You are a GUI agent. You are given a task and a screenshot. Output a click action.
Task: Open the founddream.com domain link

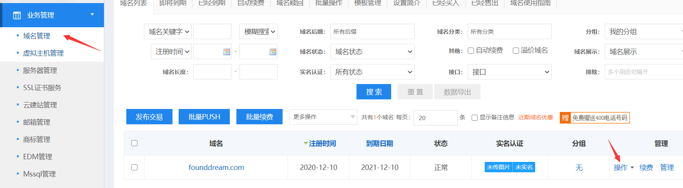pos(216,167)
